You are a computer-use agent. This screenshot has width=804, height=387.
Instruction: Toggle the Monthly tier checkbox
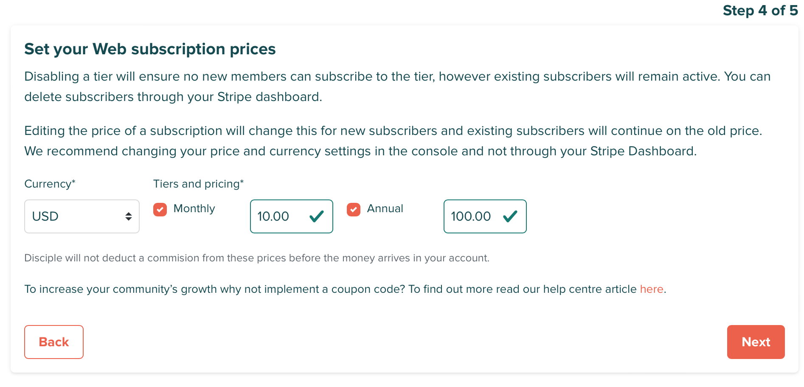click(x=160, y=210)
